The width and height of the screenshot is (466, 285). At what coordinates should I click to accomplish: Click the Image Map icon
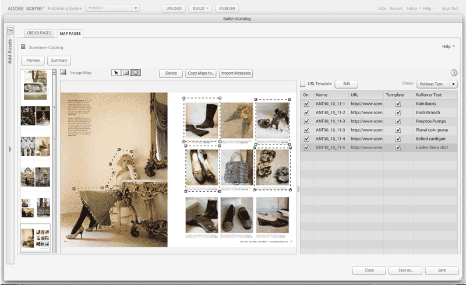(x=63, y=73)
